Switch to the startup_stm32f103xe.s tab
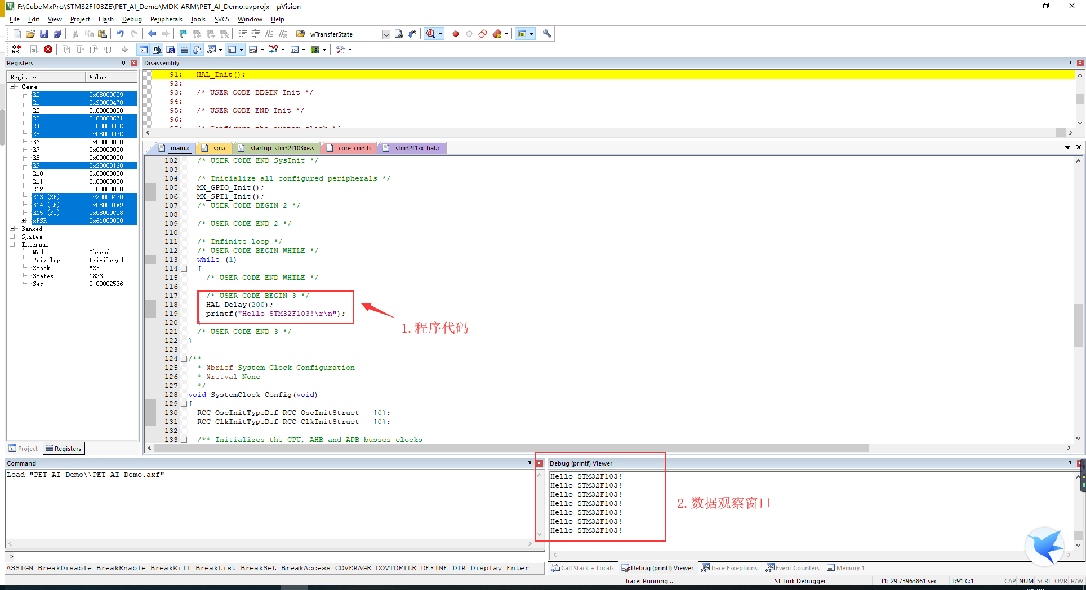The height and width of the screenshot is (590, 1086). pyautogui.click(x=277, y=148)
